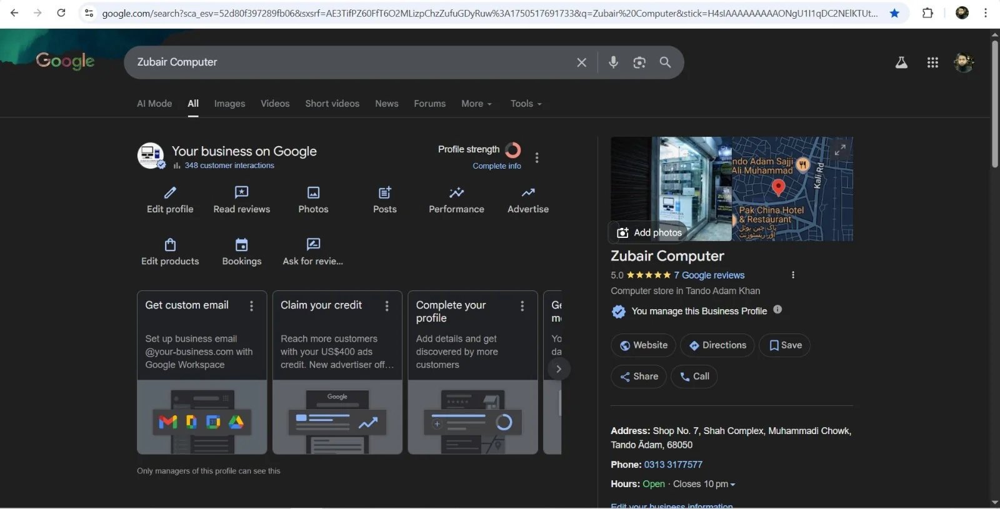Open search by image lens icon
Screen dimensions: 1000x509
[x=639, y=62]
